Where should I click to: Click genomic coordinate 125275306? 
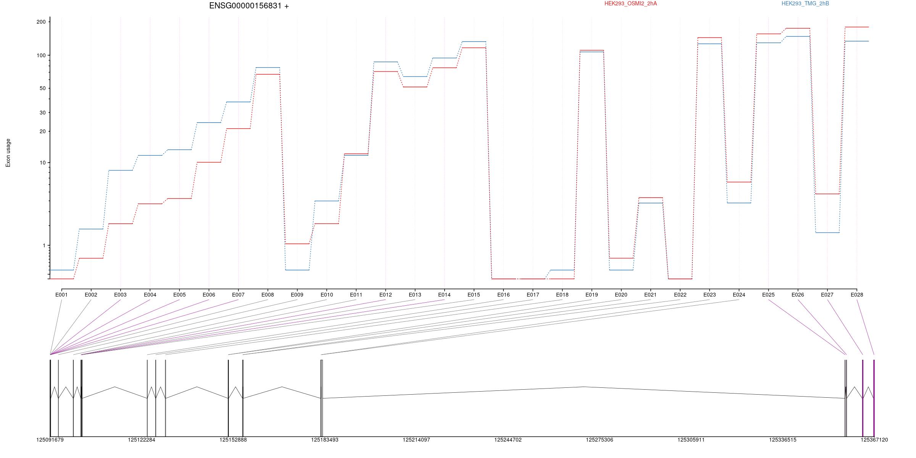(600, 440)
